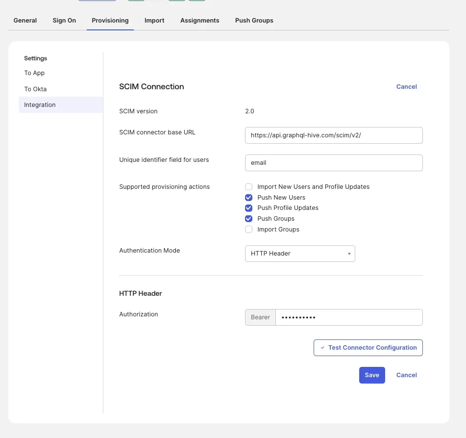Click Cancel link beside SCIM Connection heading

pos(406,87)
